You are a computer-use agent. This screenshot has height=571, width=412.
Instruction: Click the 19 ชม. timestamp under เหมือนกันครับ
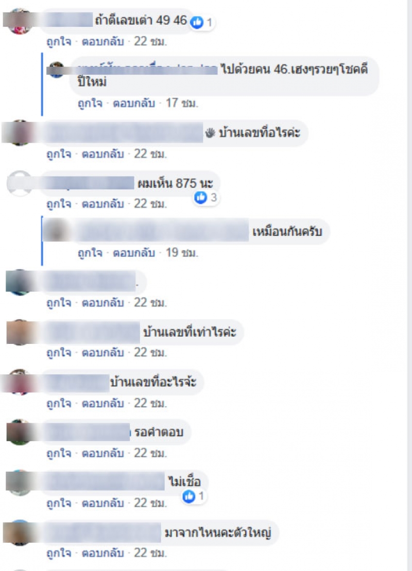[182, 253]
